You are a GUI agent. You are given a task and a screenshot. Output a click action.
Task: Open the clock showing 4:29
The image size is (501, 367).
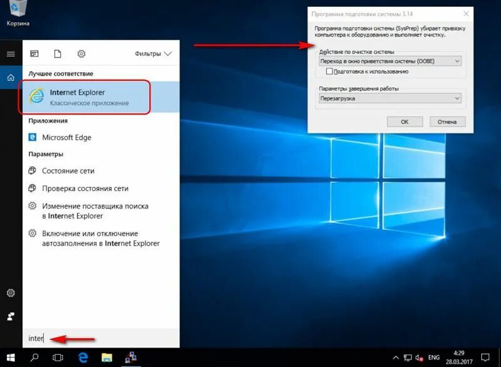[459, 358]
